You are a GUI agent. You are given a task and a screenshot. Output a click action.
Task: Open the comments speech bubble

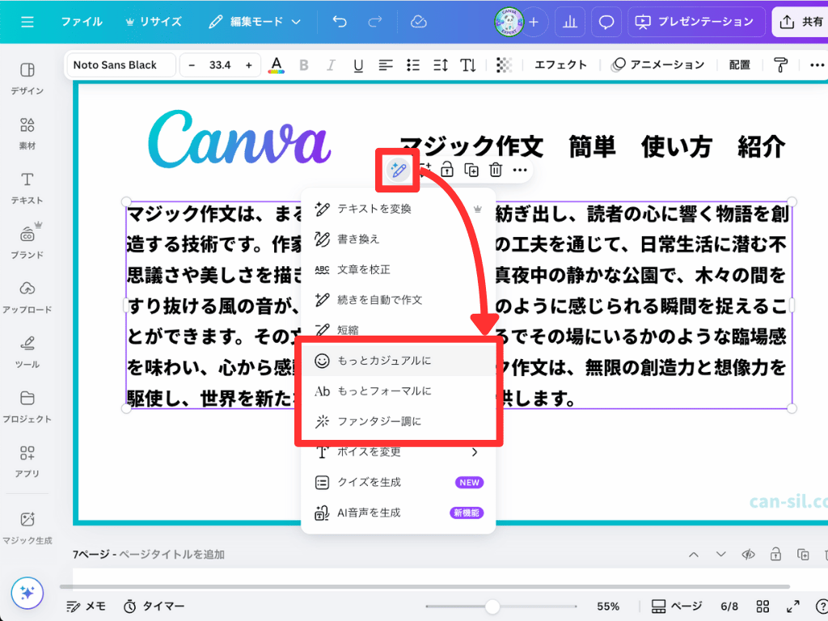click(606, 22)
